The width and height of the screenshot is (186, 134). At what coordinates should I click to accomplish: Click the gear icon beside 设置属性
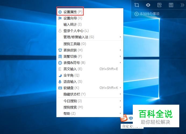pyautogui.click(x=60, y=12)
